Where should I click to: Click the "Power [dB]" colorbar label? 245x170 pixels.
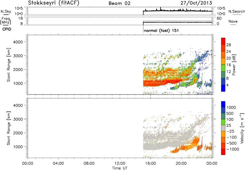pos(234,65)
